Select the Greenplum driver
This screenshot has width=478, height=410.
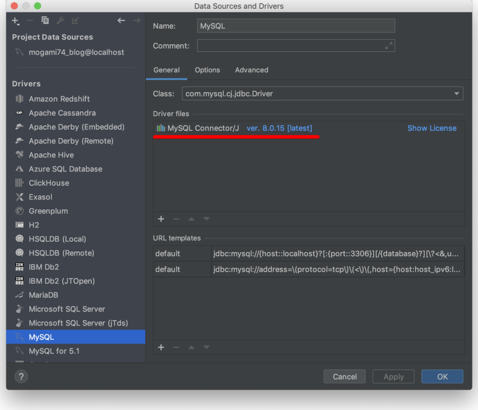coord(76,211)
